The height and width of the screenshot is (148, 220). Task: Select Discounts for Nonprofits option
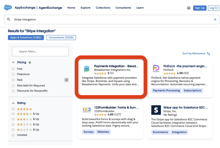[x=13, y=91]
